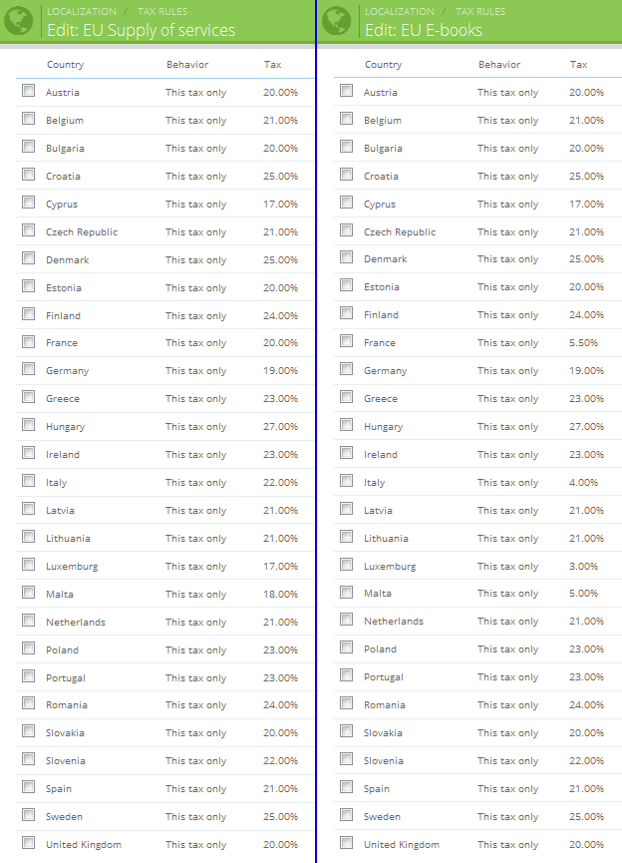Click the globe icon beside EU E-books
This screenshot has width=622, height=863.
pos(337,21)
